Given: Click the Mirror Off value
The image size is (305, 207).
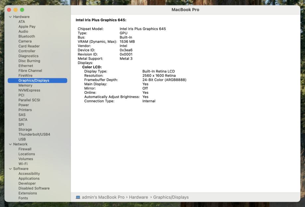Looking at the screenshot, I should tap(145, 89).
